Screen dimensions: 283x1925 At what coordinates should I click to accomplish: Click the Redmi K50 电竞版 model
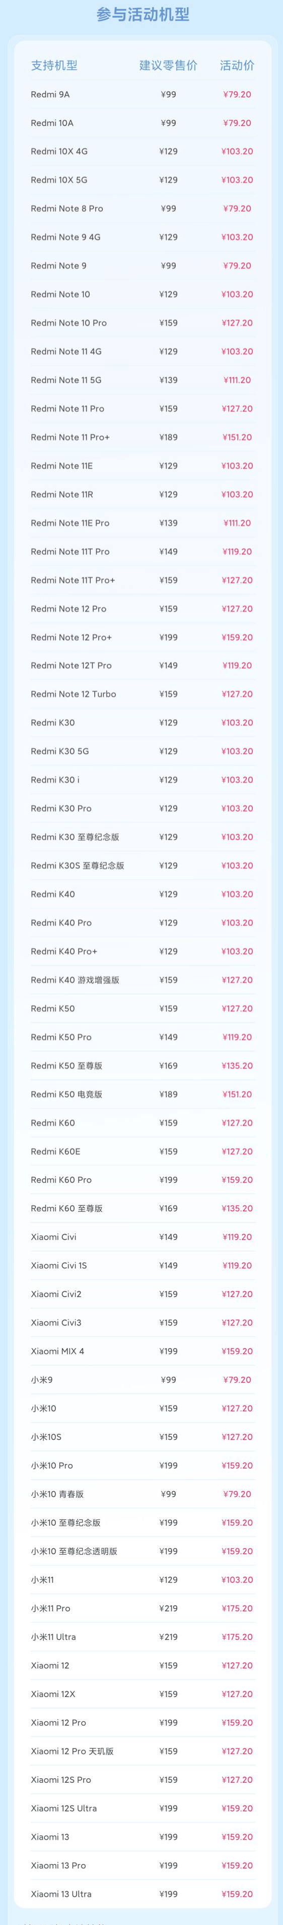click(x=66, y=1094)
